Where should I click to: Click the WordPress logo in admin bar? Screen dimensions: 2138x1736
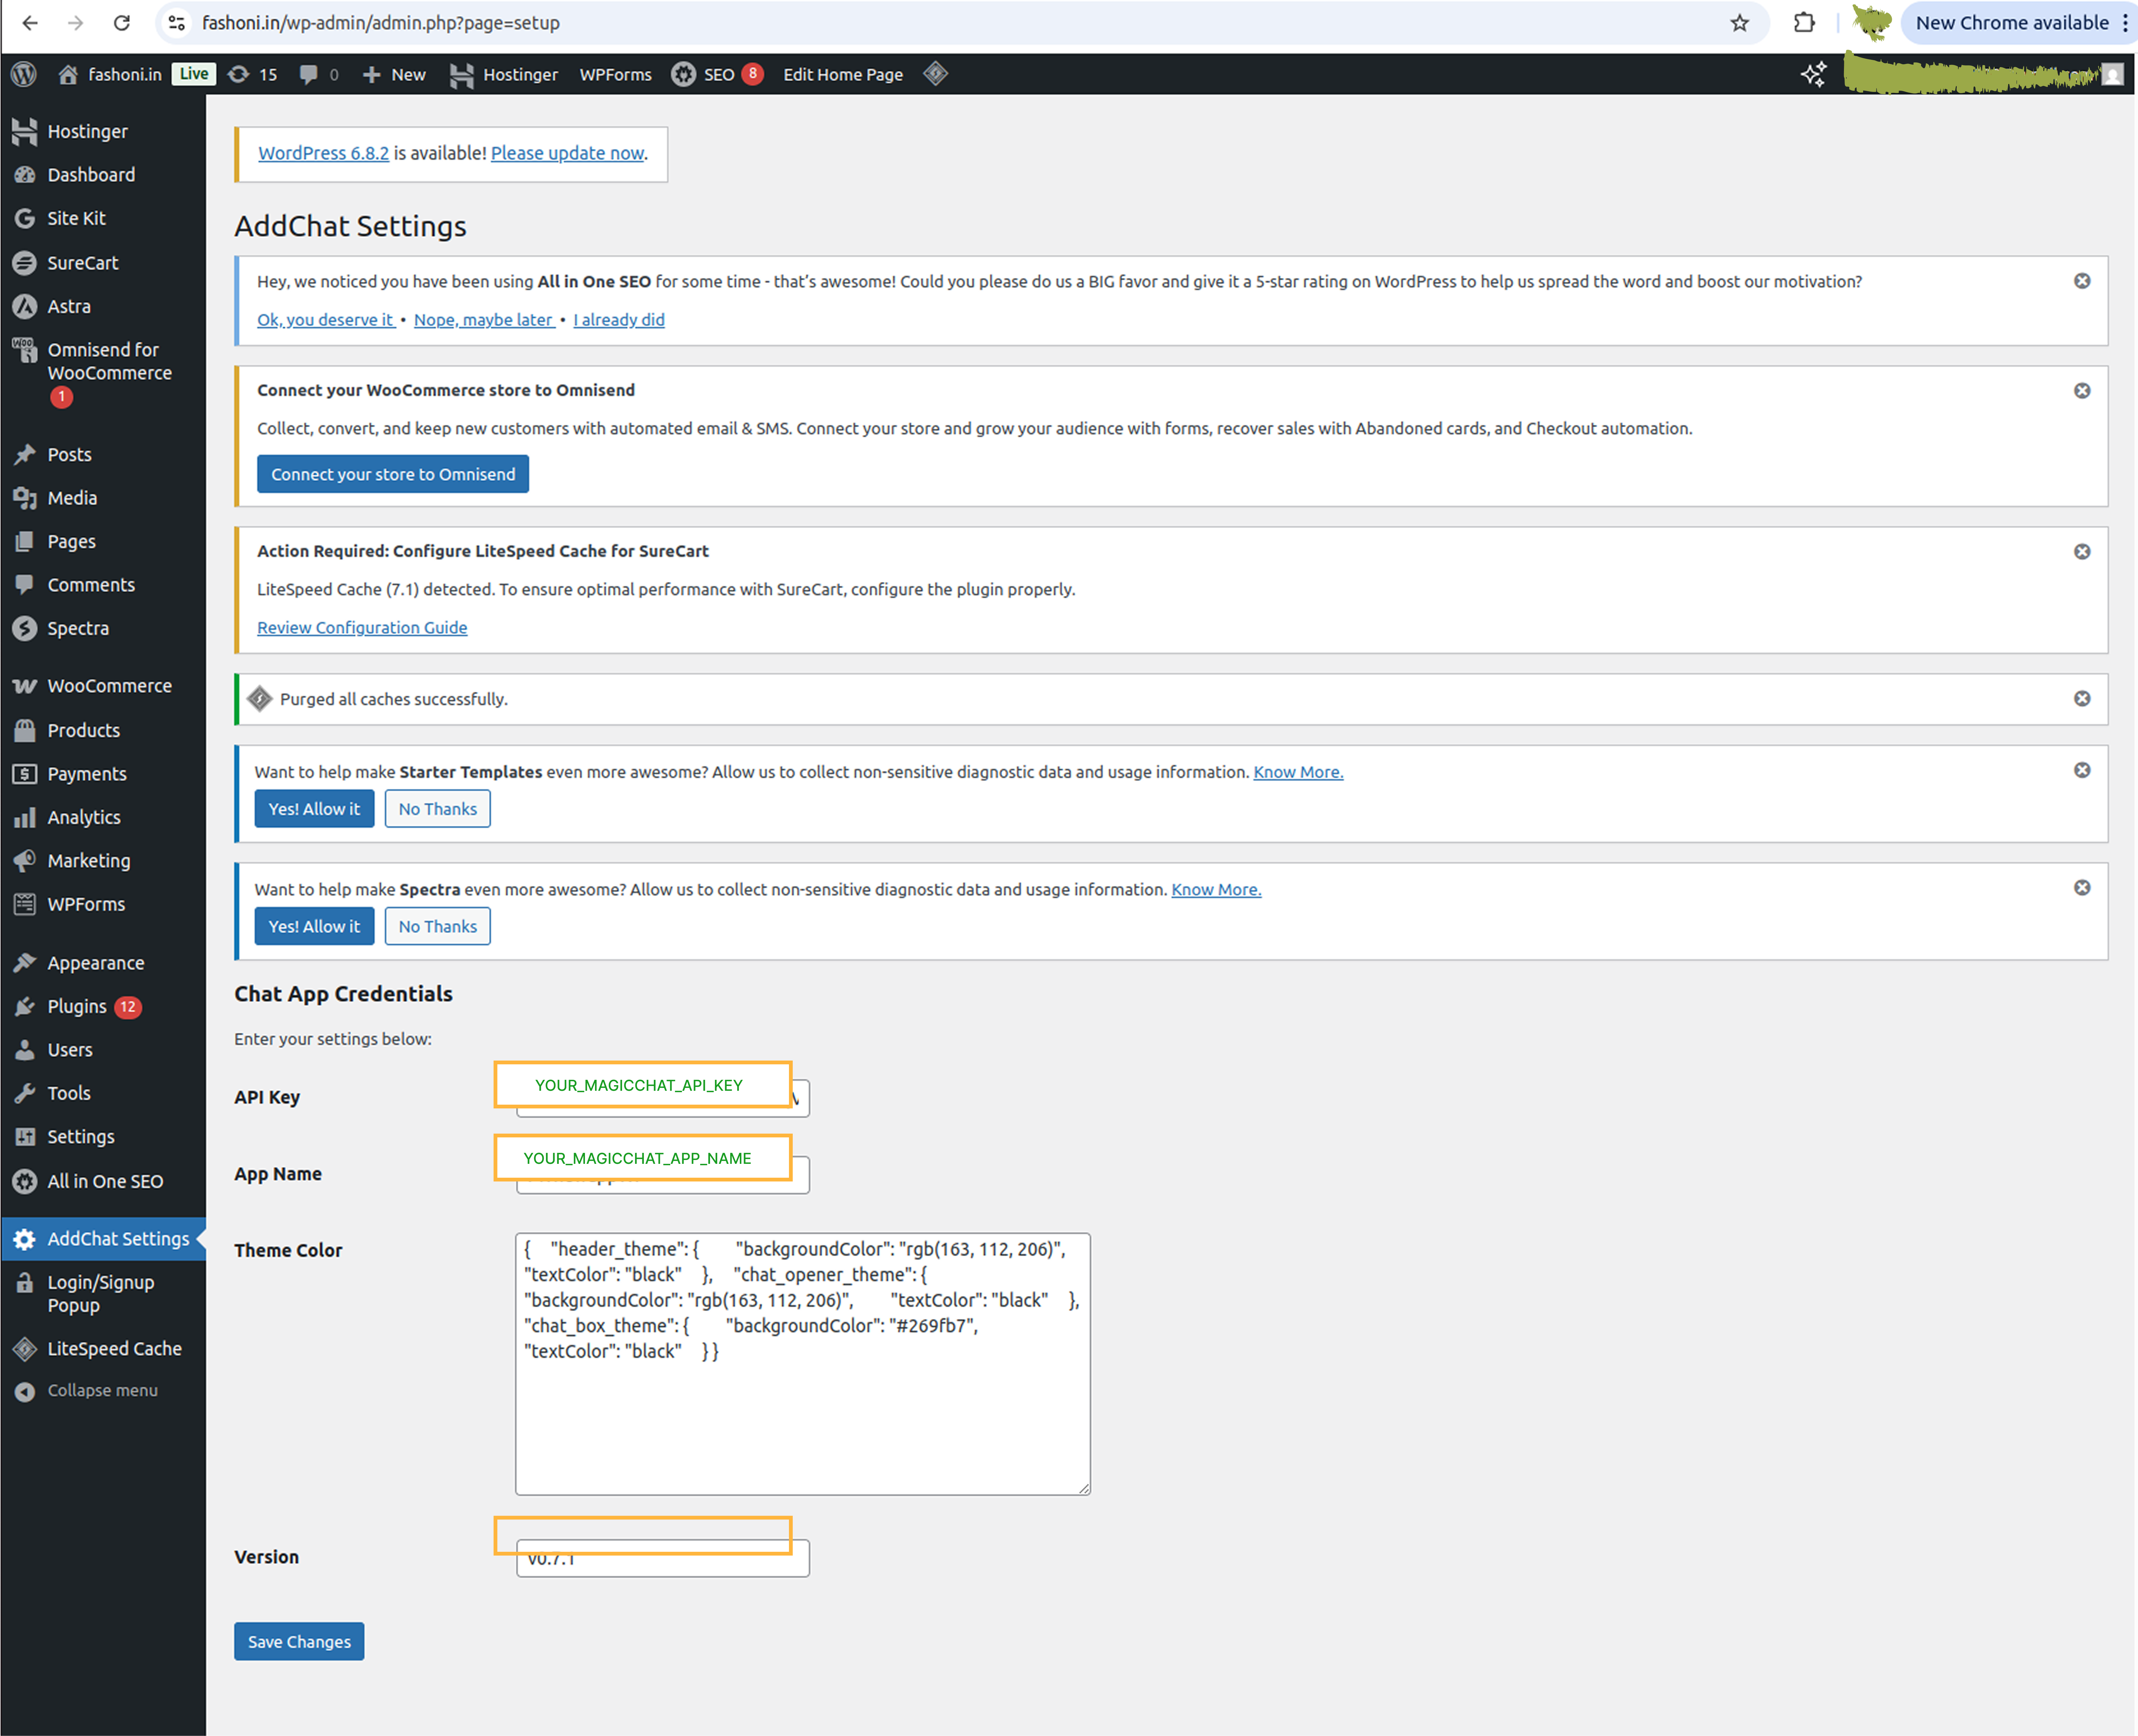click(x=24, y=74)
